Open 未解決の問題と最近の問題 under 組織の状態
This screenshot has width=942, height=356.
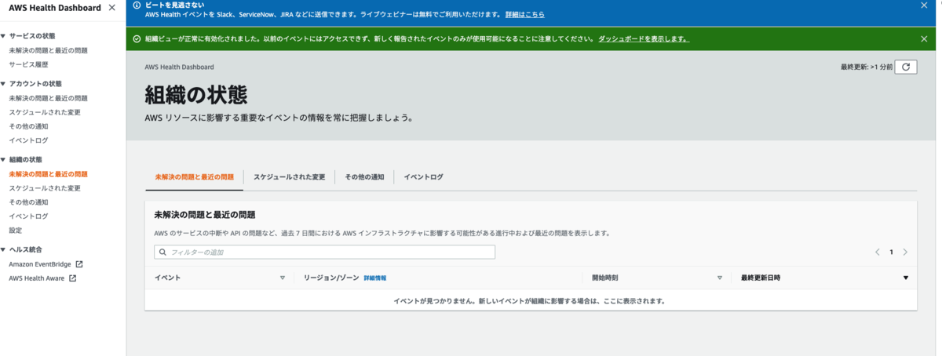48,174
